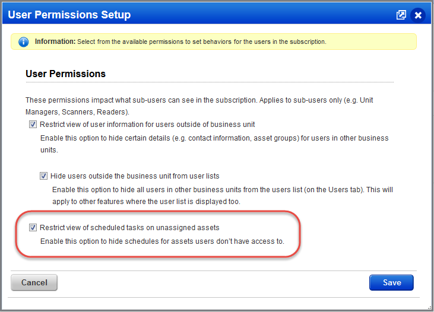Click the User Permissions Setup title bar text
This screenshot has height=312, width=434.
(69, 15)
